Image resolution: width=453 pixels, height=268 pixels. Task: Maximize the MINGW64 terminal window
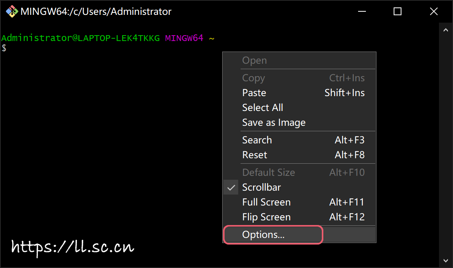[398, 12]
